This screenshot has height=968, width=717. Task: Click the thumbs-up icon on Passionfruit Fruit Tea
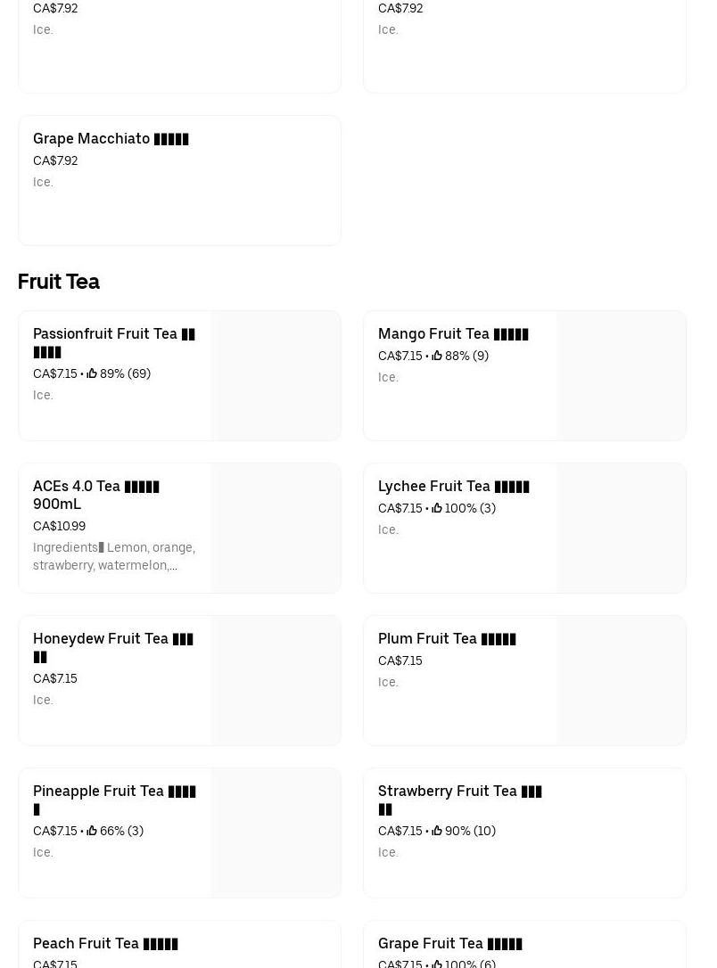(x=92, y=373)
